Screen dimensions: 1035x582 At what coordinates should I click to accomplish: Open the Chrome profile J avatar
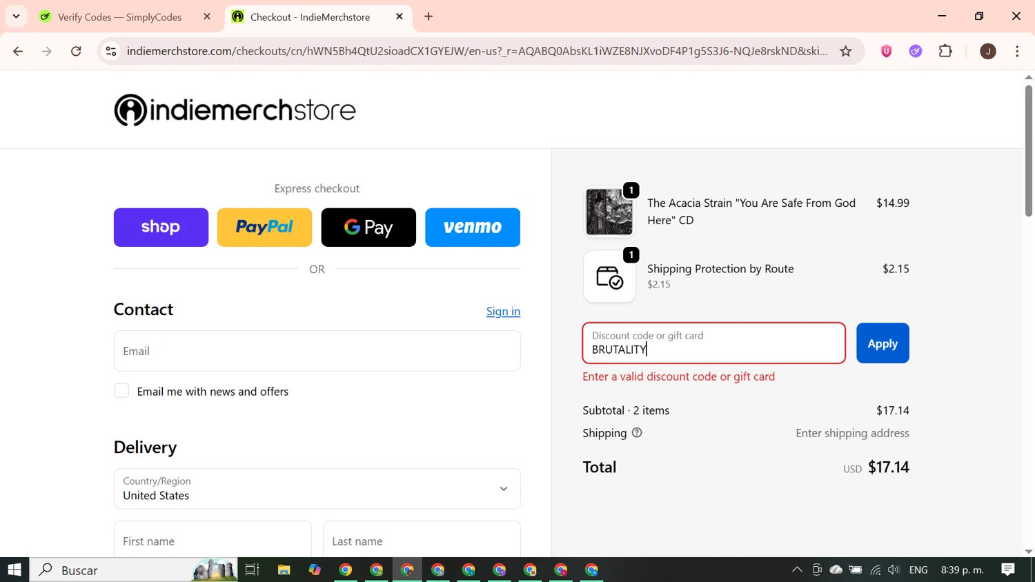point(988,51)
